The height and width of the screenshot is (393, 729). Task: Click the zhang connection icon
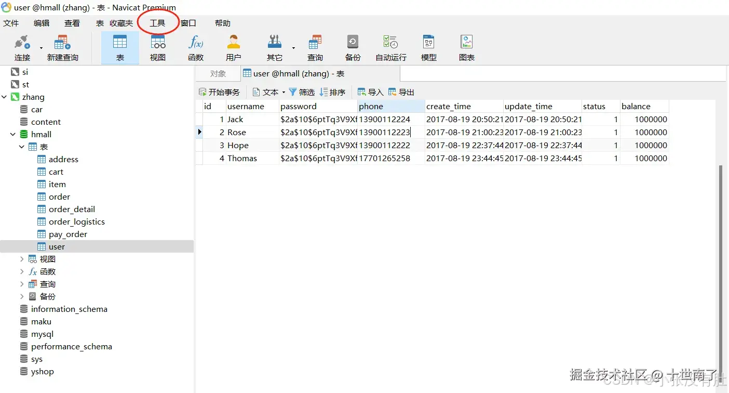(x=15, y=97)
